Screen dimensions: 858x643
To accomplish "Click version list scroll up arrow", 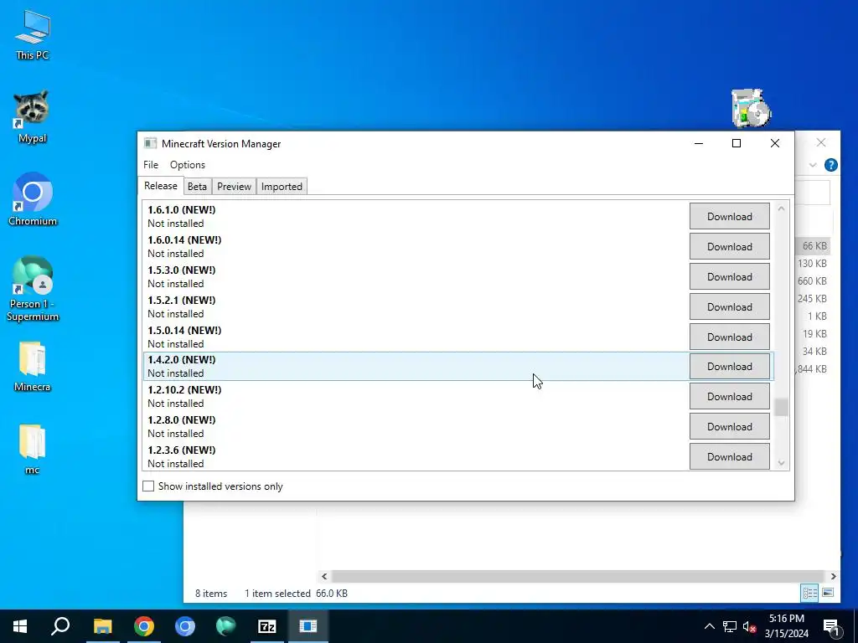I will (781, 208).
